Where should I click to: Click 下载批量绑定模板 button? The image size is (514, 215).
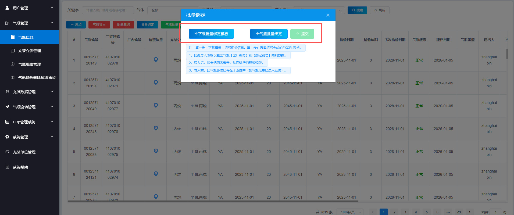tap(211, 34)
